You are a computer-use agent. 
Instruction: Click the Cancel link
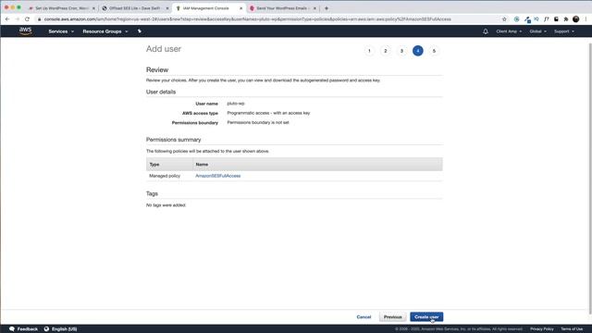(364, 317)
